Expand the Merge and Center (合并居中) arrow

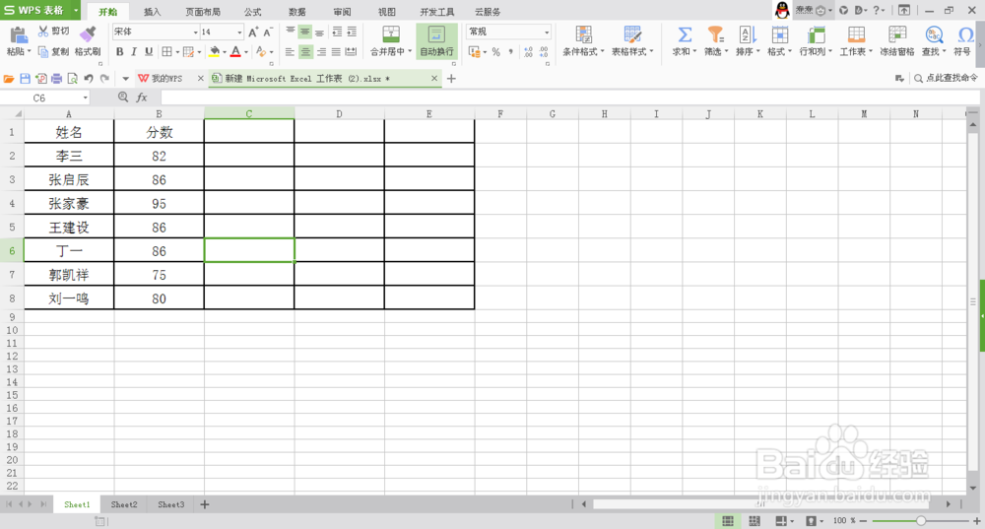pyautogui.click(x=410, y=51)
